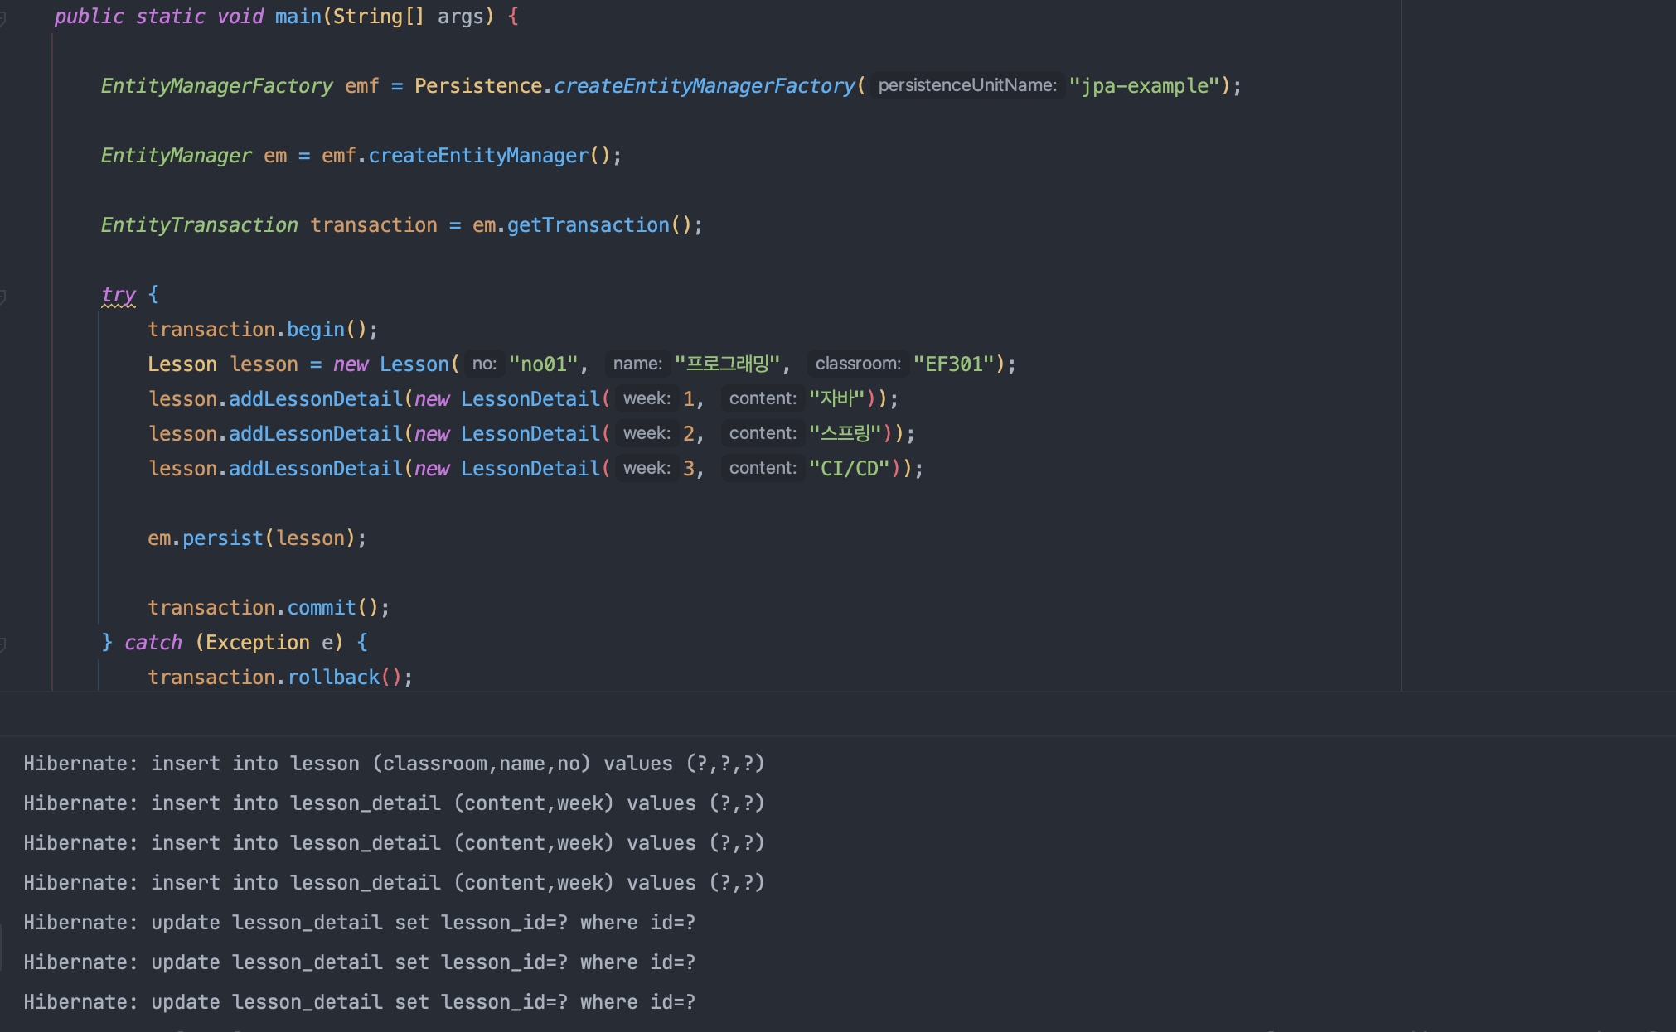Screen dimensions: 1676x1032
Task: Click the createEntityManagerFactory method call
Action: [704, 86]
